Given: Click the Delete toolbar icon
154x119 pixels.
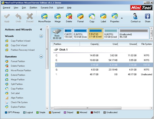Looking at the screenshot, I should pyautogui.click(x=69, y=16).
